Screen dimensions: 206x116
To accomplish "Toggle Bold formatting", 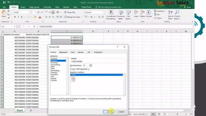I will [15, 17].
